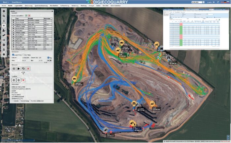The width and height of the screenshot is (231, 143).
Task: Click the first round button under Aktionen
Action: coord(14,69)
